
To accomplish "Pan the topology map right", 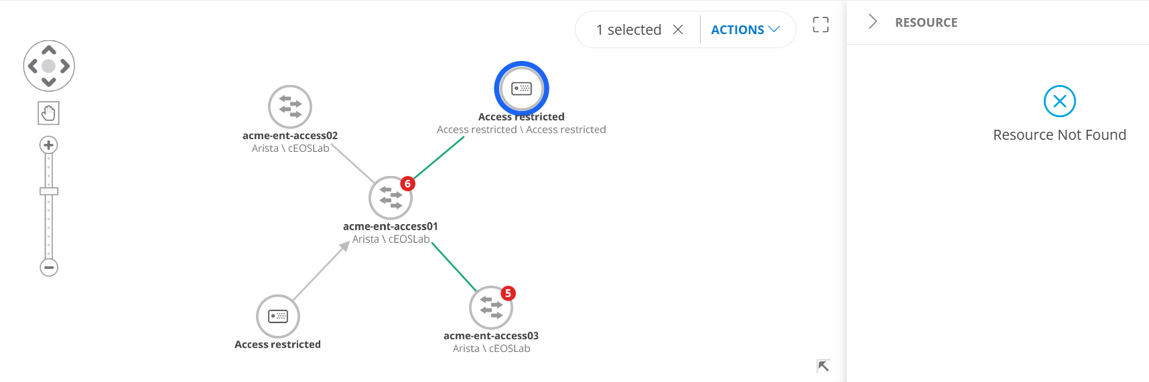I will [65, 66].
